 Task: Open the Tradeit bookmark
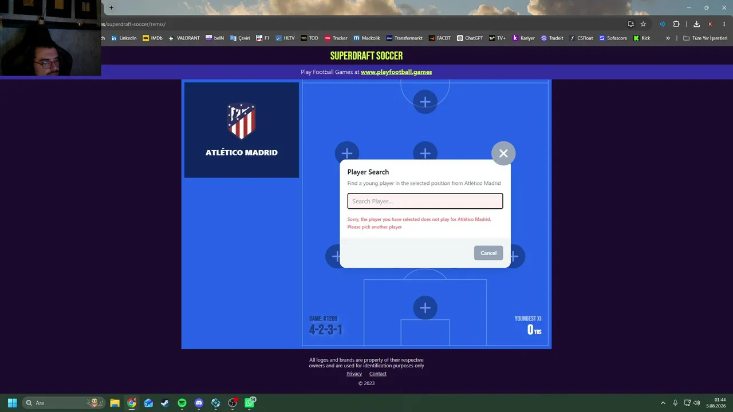tap(552, 38)
